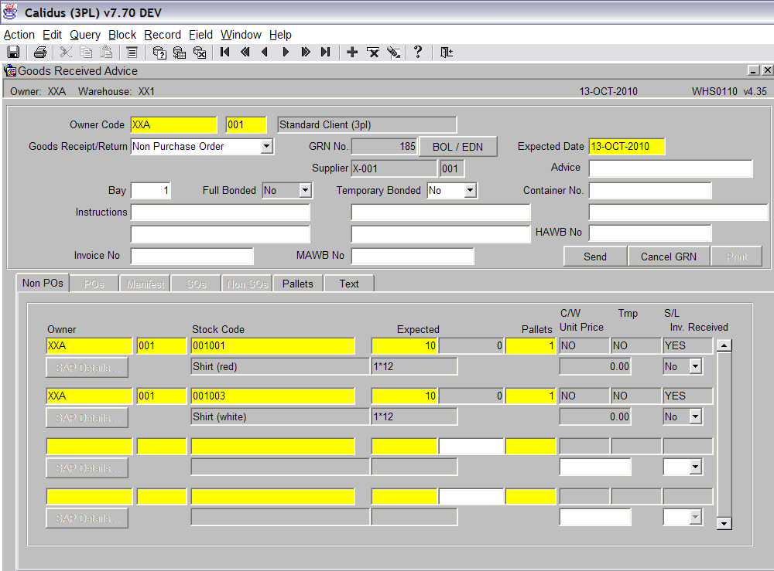Click scroll up arrow in items list

point(724,345)
